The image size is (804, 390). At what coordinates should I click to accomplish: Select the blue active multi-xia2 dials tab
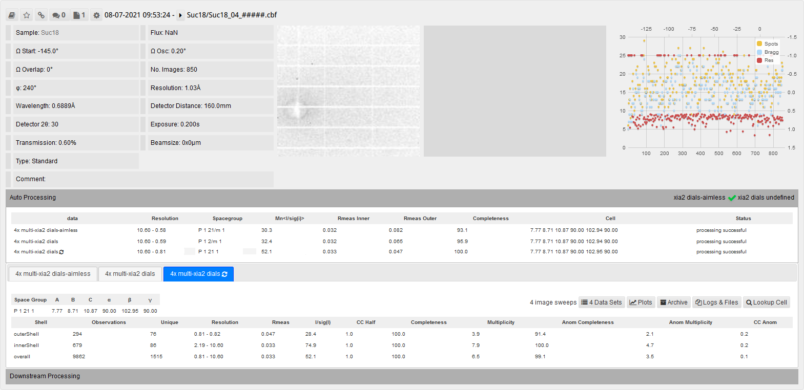[198, 274]
